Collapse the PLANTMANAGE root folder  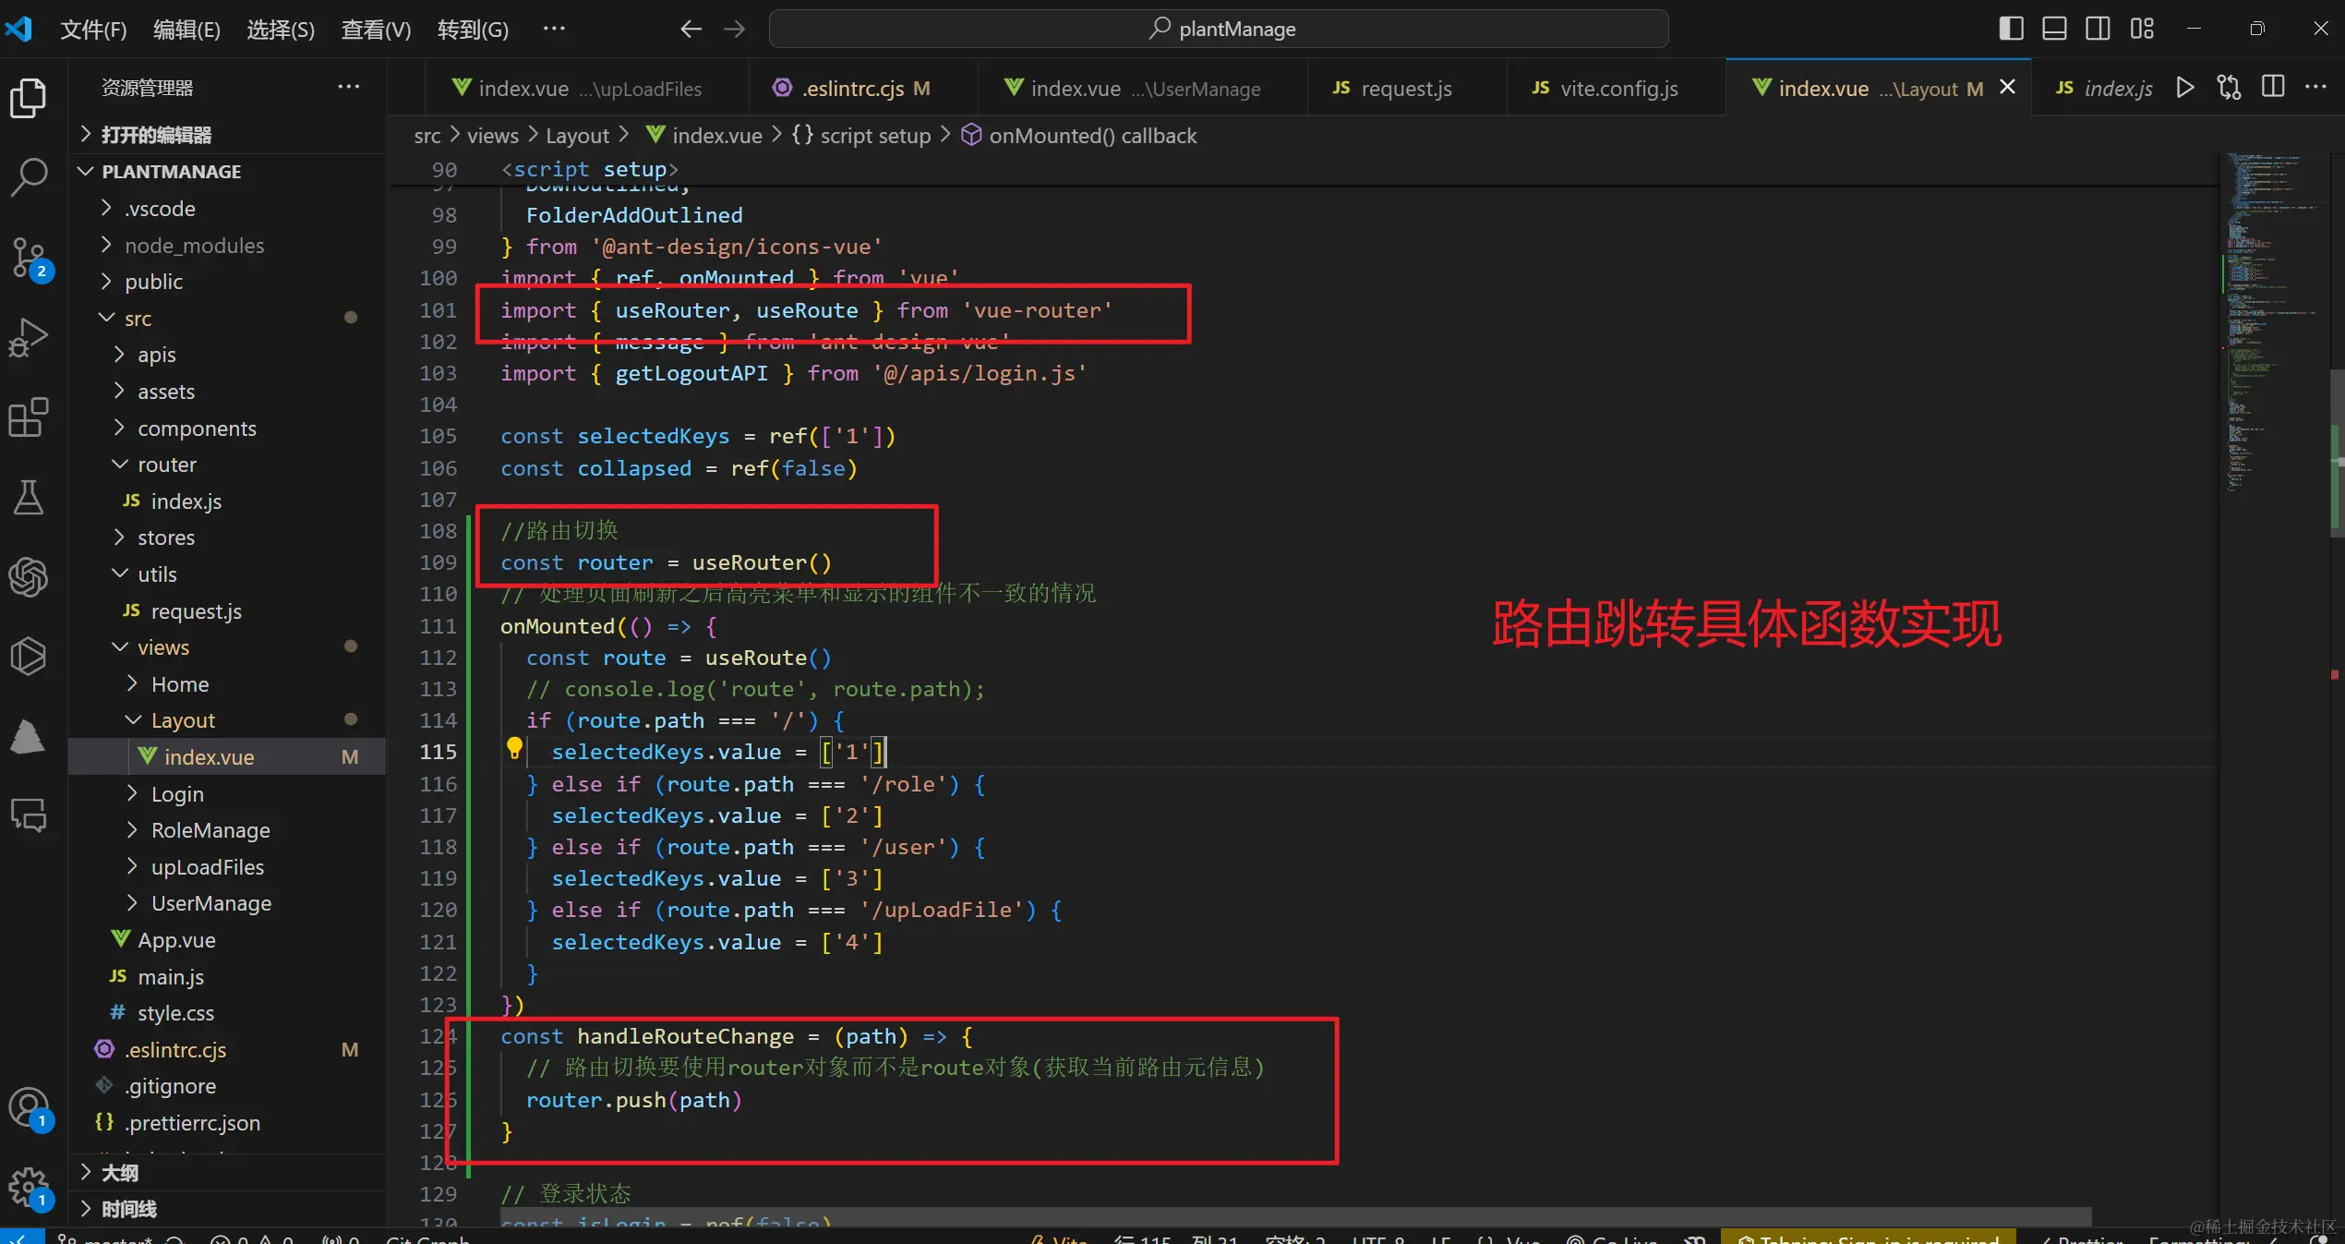227,172
